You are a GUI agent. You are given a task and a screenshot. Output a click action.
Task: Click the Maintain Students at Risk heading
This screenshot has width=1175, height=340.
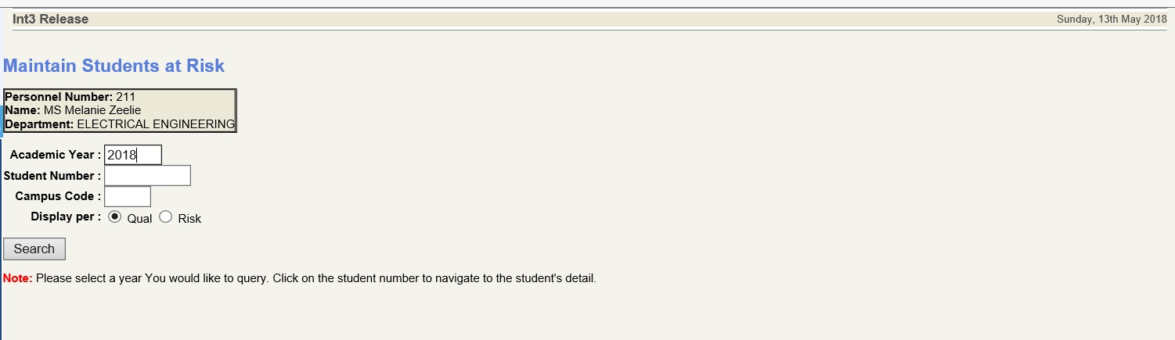click(114, 66)
